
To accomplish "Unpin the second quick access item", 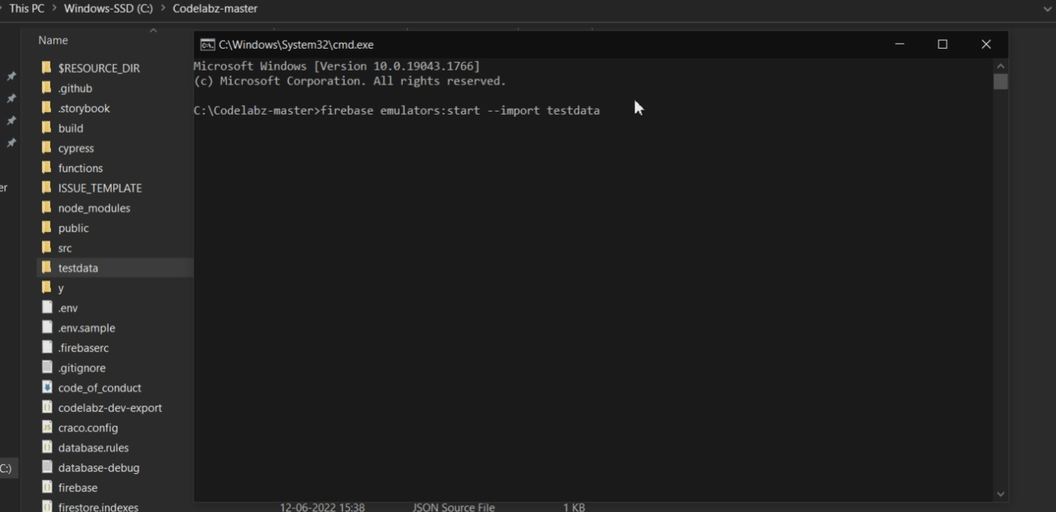I will [x=10, y=98].
